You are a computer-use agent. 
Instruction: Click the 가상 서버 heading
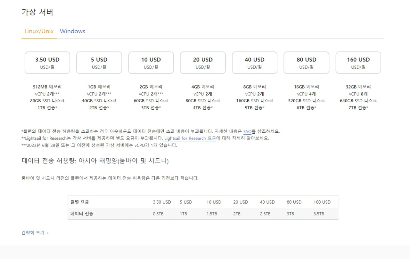[37, 12]
